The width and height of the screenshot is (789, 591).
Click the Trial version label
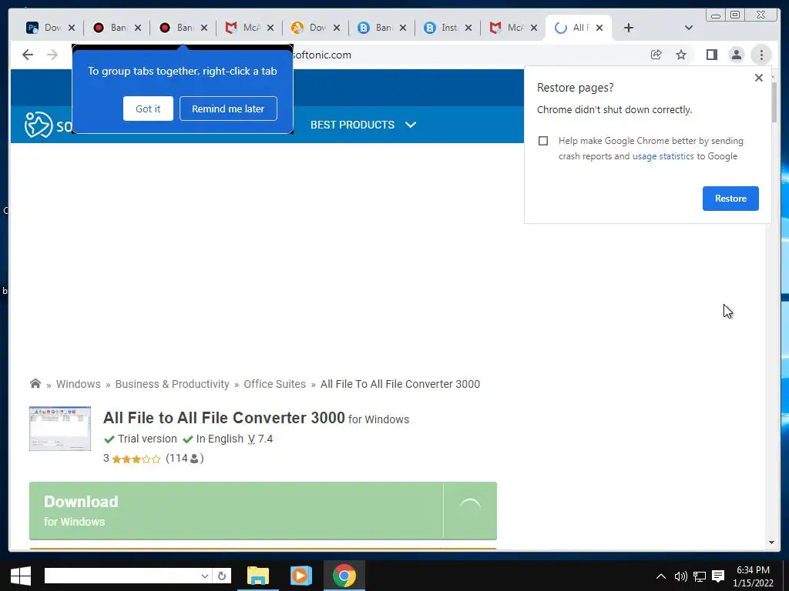[147, 439]
